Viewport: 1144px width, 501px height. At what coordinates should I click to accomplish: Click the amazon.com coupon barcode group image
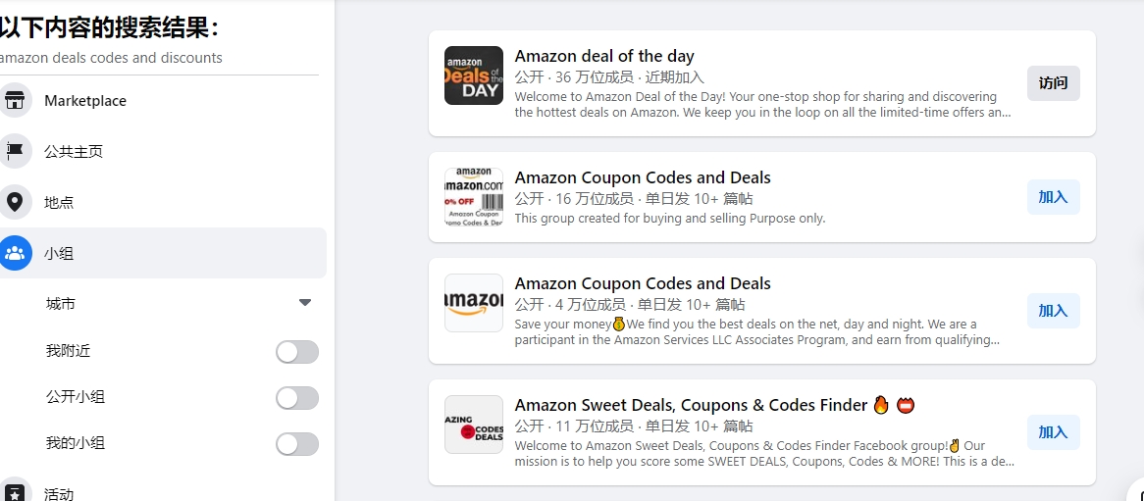point(474,197)
